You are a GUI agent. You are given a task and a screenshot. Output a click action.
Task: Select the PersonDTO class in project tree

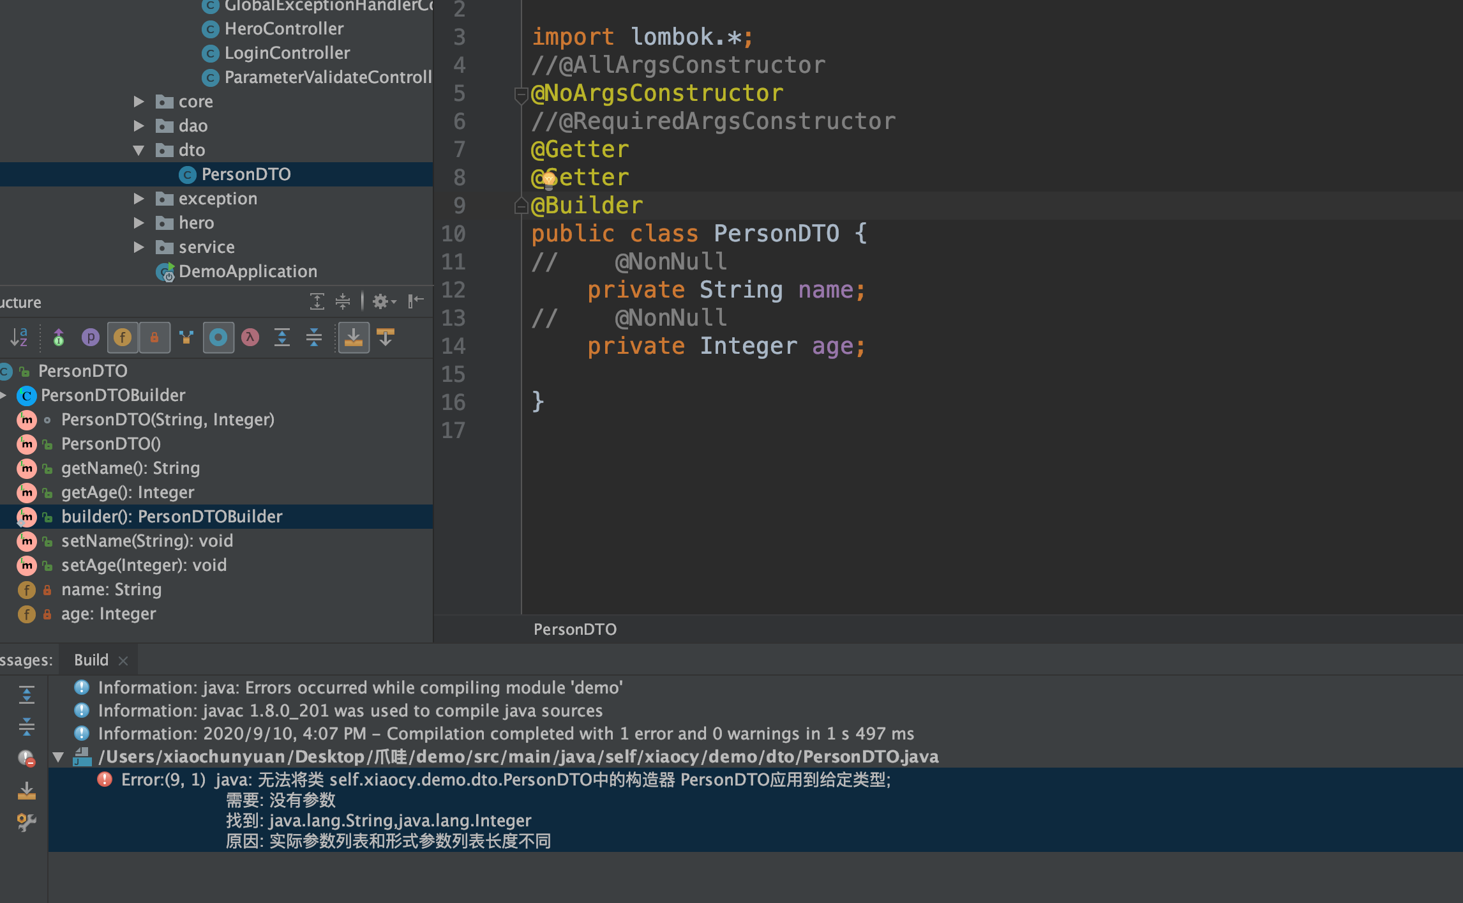[246, 174]
